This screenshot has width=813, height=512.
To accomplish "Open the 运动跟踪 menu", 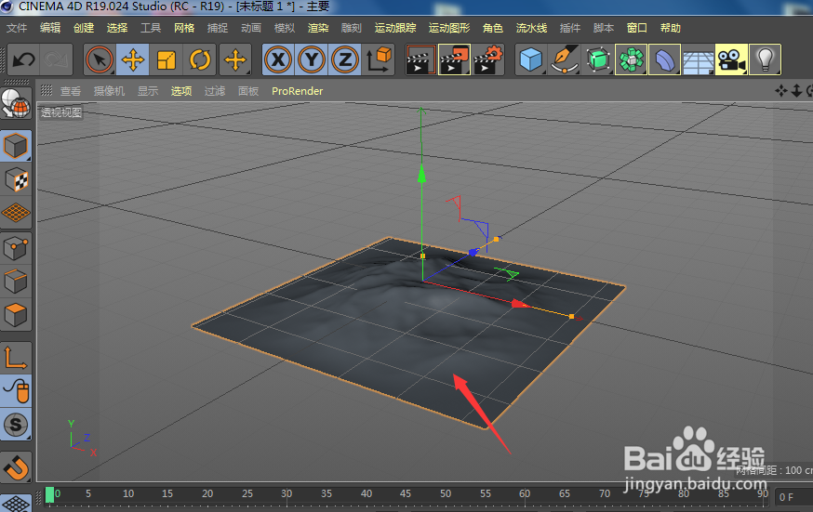I will [x=395, y=28].
